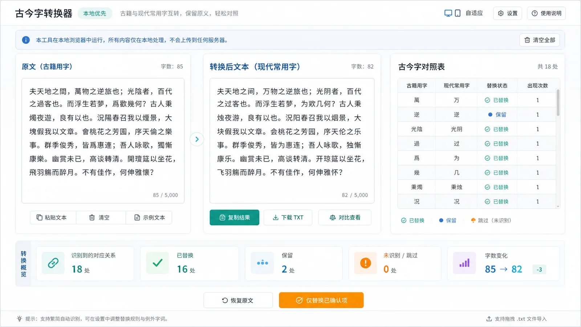Toggle 已替换 status in the 爲 row
Image resolution: width=581 pixels, height=327 pixels.
pyautogui.click(x=497, y=158)
